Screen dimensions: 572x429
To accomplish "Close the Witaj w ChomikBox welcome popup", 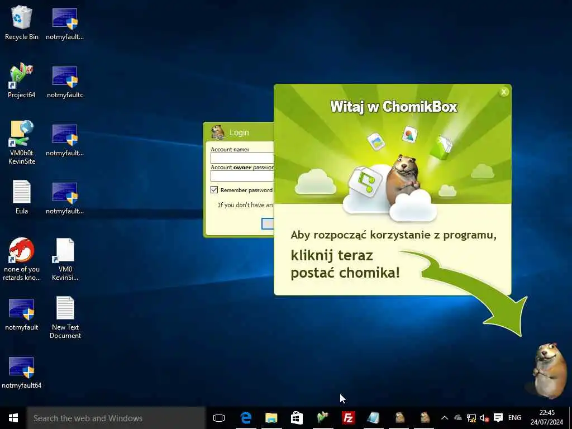I will point(504,92).
